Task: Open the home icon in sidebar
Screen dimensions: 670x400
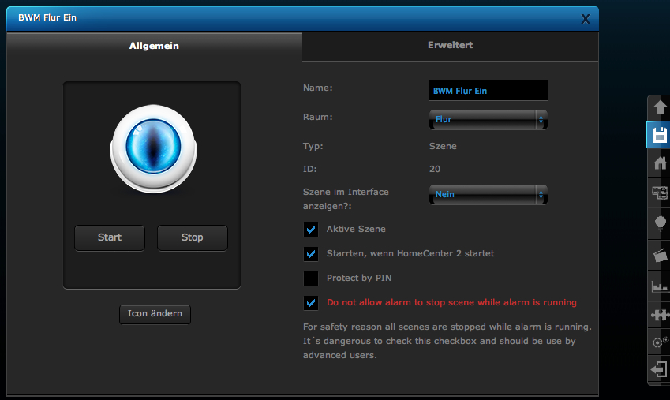Action: [658, 163]
